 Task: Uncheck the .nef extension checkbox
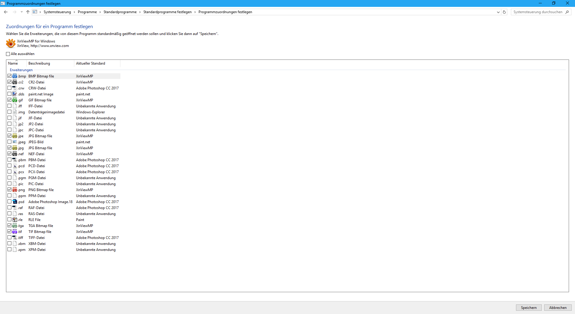pyautogui.click(x=10, y=154)
